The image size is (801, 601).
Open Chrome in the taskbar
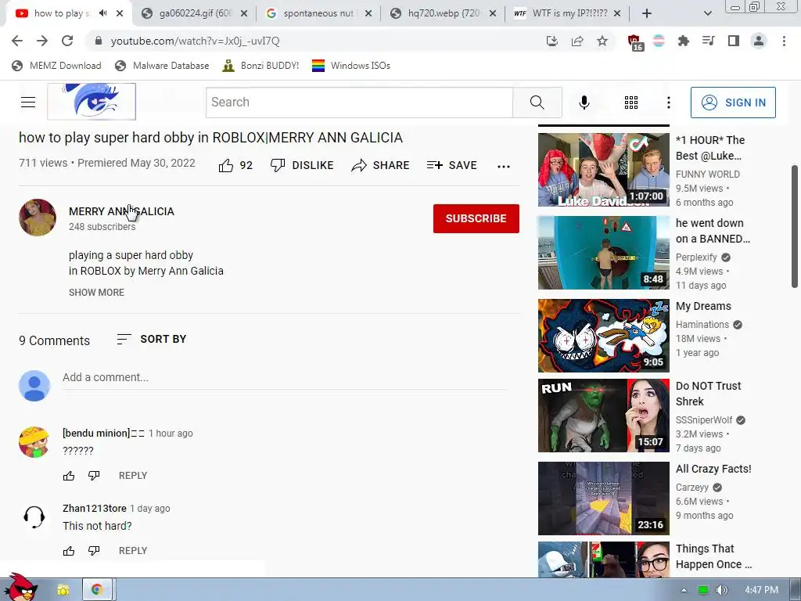(x=96, y=590)
